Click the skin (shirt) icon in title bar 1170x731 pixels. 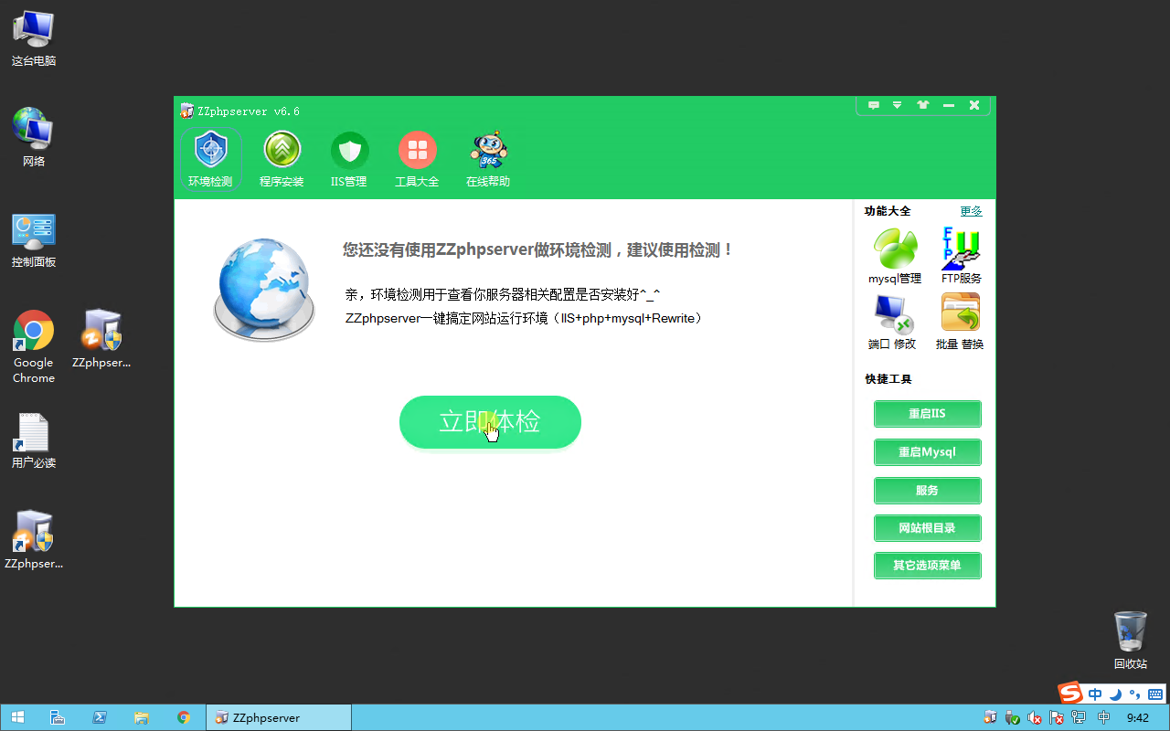click(923, 105)
